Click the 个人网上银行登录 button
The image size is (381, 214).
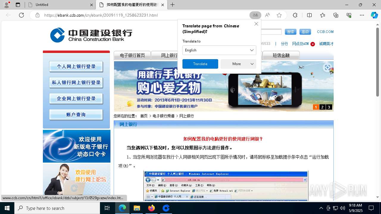pyautogui.click(x=76, y=67)
